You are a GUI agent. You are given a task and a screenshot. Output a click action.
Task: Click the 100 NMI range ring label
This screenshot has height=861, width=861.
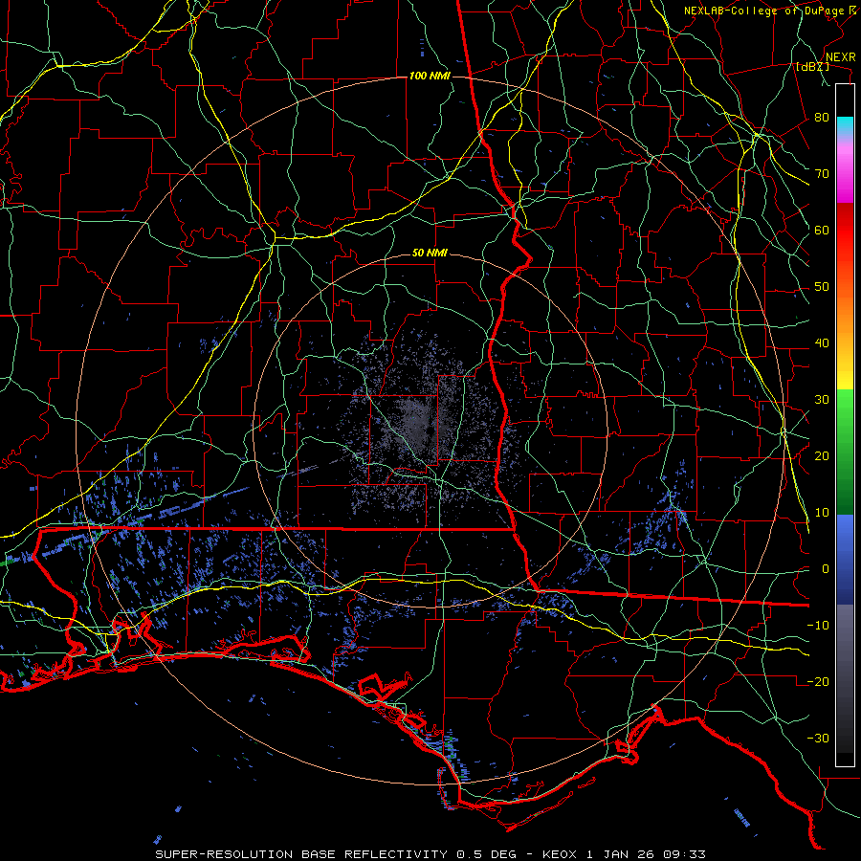click(430, 76)
